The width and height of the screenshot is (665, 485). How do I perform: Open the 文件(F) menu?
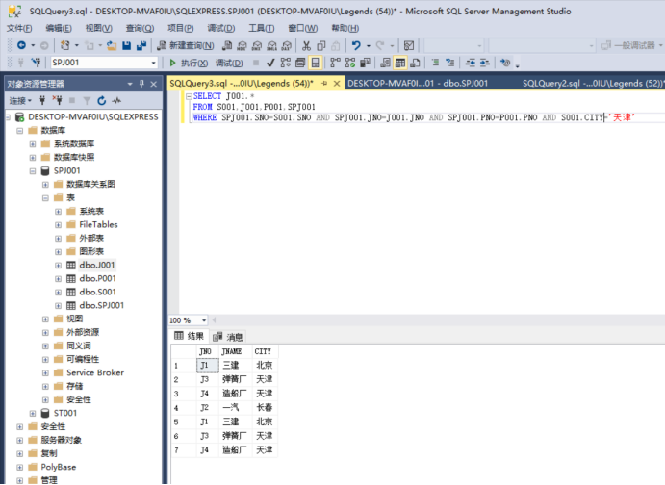pos(19,29)
